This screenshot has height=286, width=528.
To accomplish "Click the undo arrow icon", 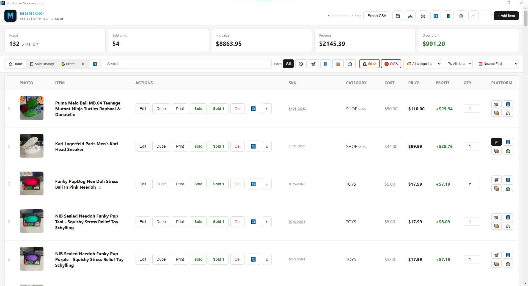I will 474,16.
